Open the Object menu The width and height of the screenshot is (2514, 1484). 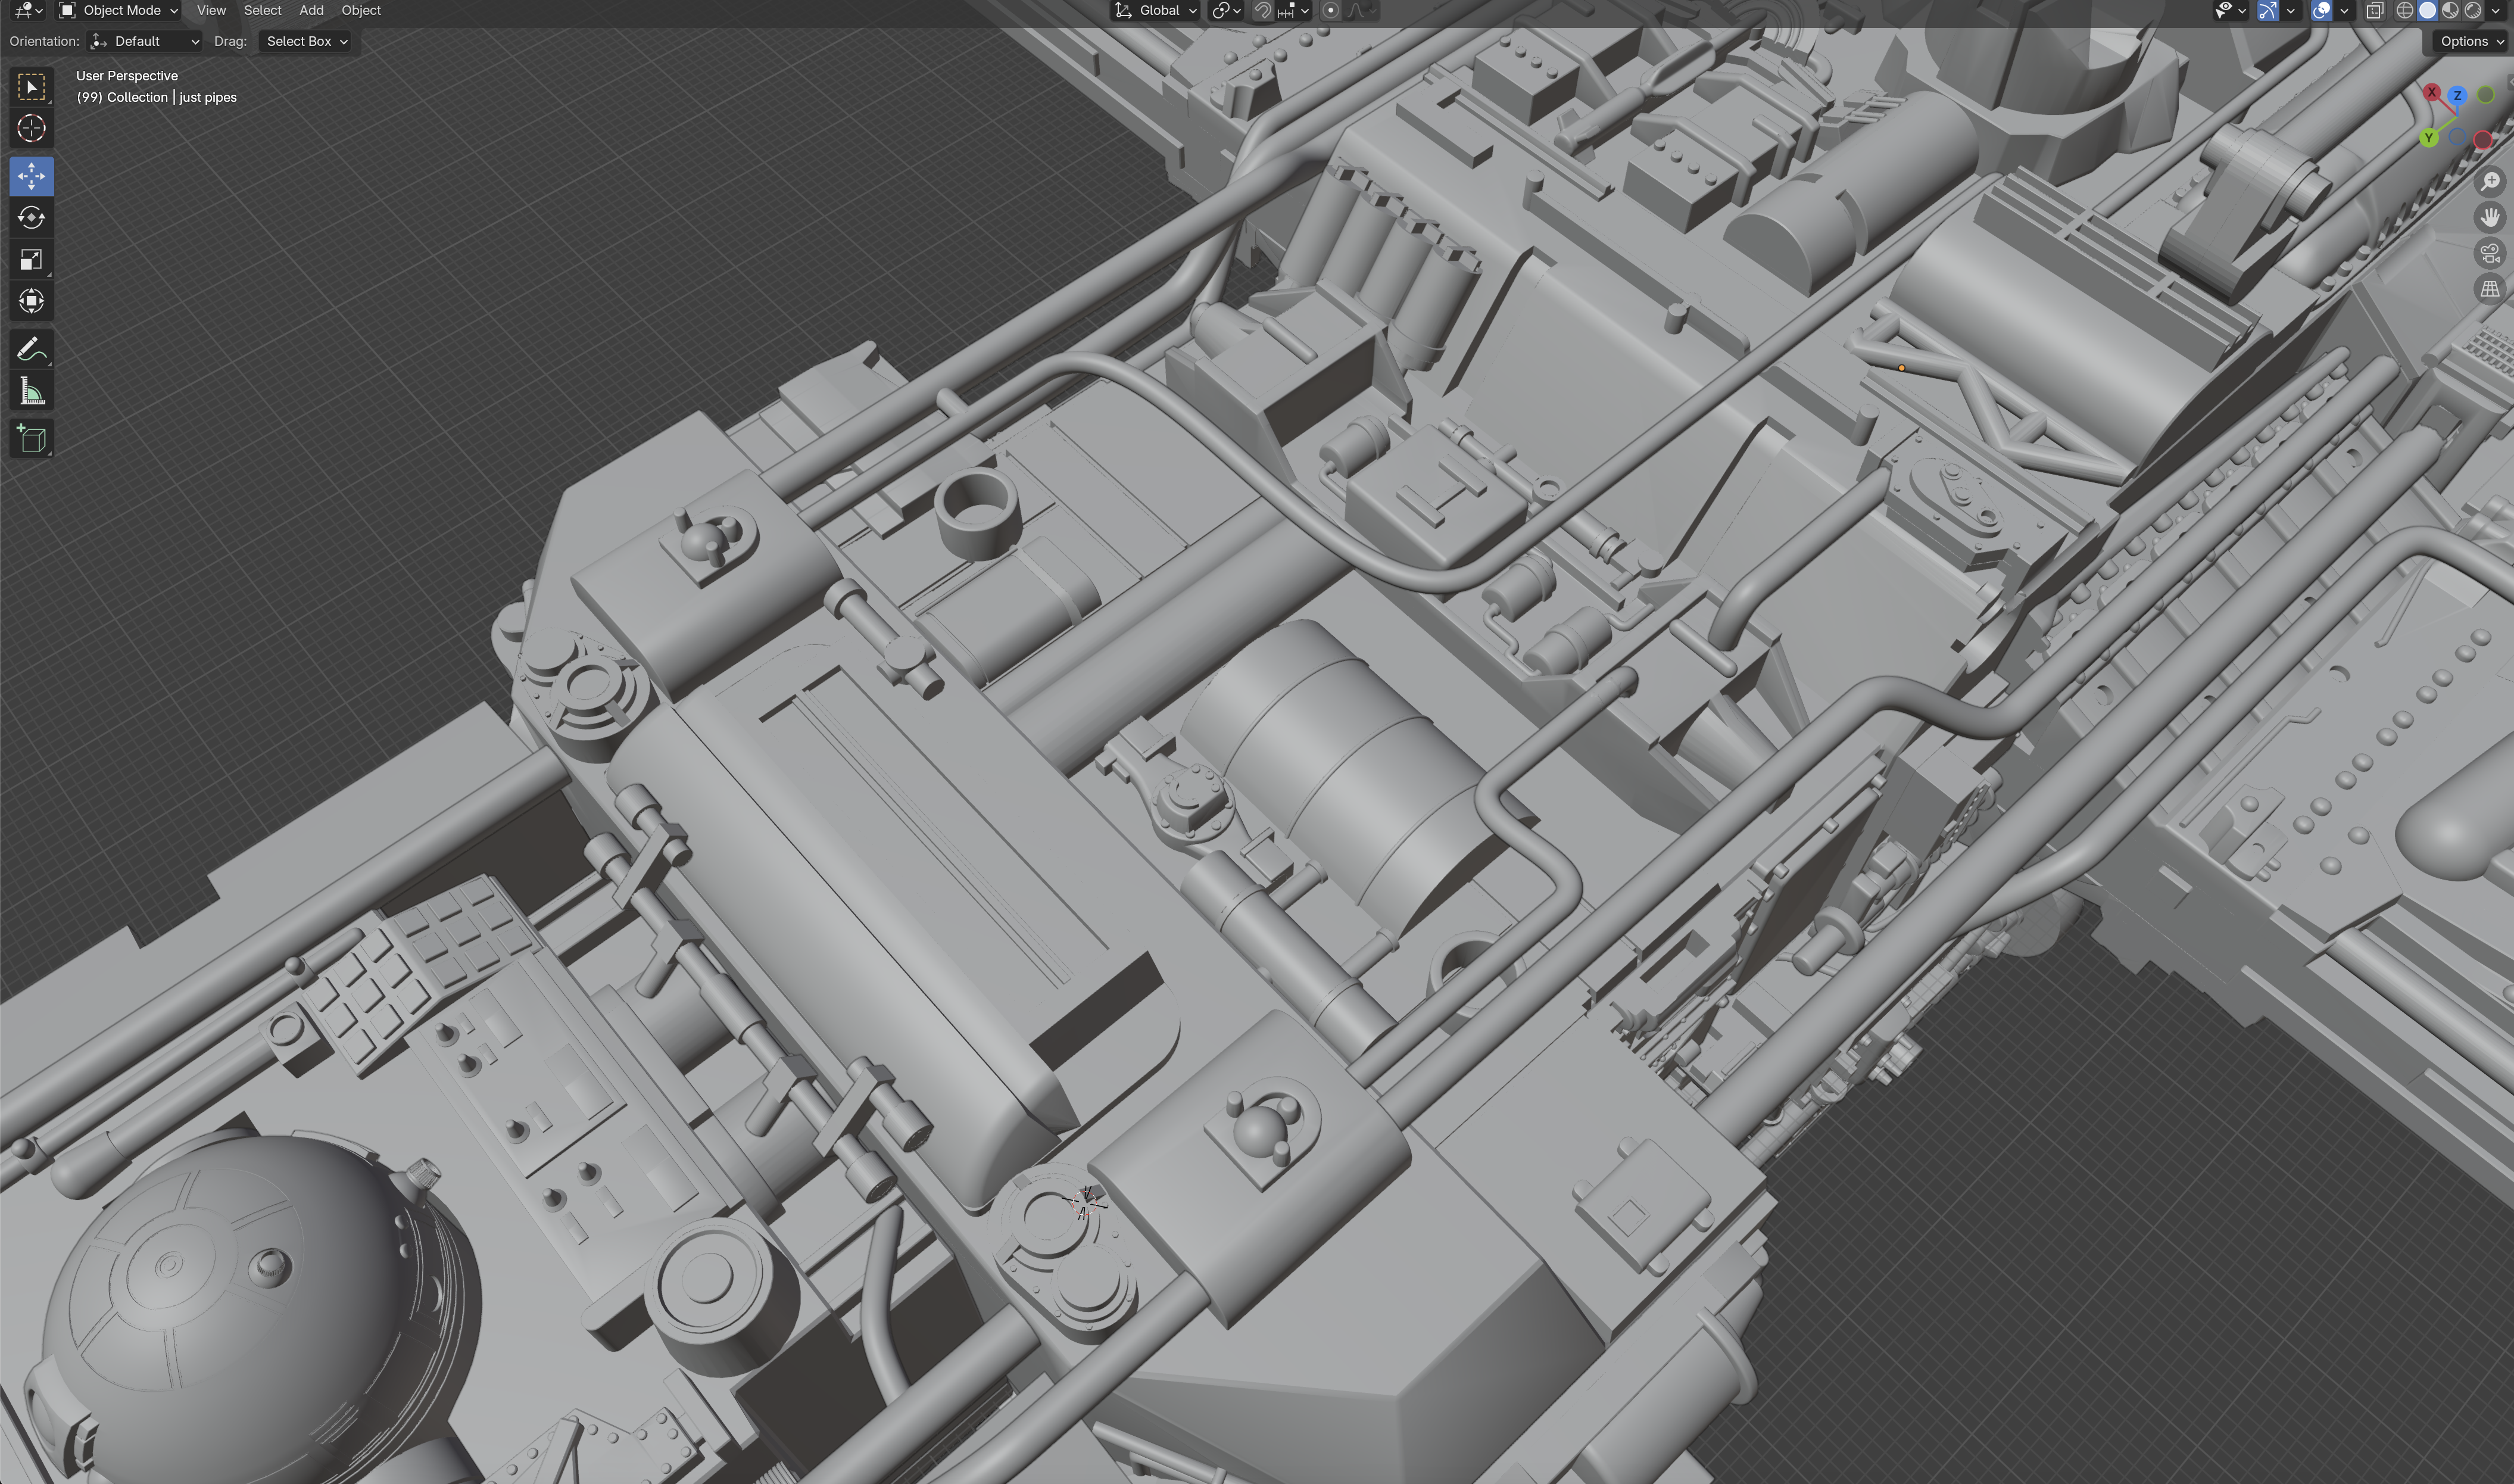[x=361, y=10]
